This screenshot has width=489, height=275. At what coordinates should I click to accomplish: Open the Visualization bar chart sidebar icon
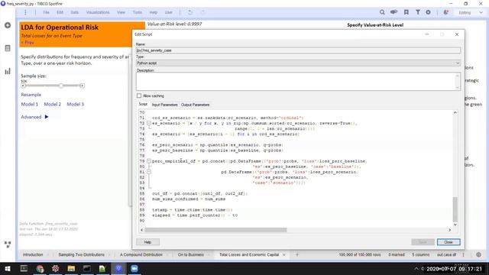[8, 71]
